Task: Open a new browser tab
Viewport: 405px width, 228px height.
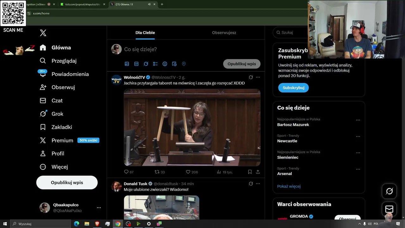Action: click(x=162, y=4)
